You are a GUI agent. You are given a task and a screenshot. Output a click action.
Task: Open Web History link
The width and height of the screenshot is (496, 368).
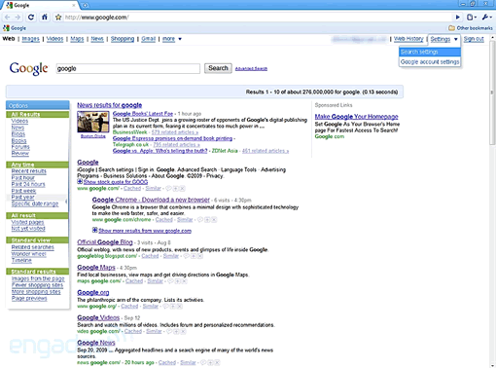click(x=408, y=39)
